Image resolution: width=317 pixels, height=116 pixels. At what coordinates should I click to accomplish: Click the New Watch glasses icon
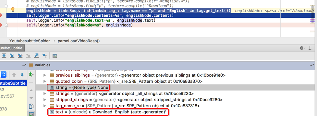(x=31, y=74)
